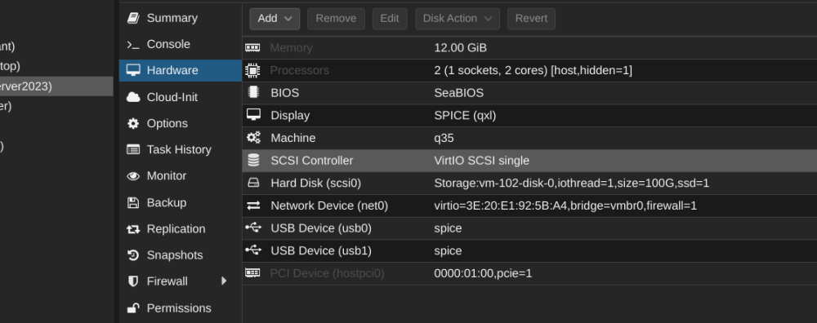Click the BIOS chip icon
The height and width of the screenshot is (323, 817).
[x=253, y=93]
